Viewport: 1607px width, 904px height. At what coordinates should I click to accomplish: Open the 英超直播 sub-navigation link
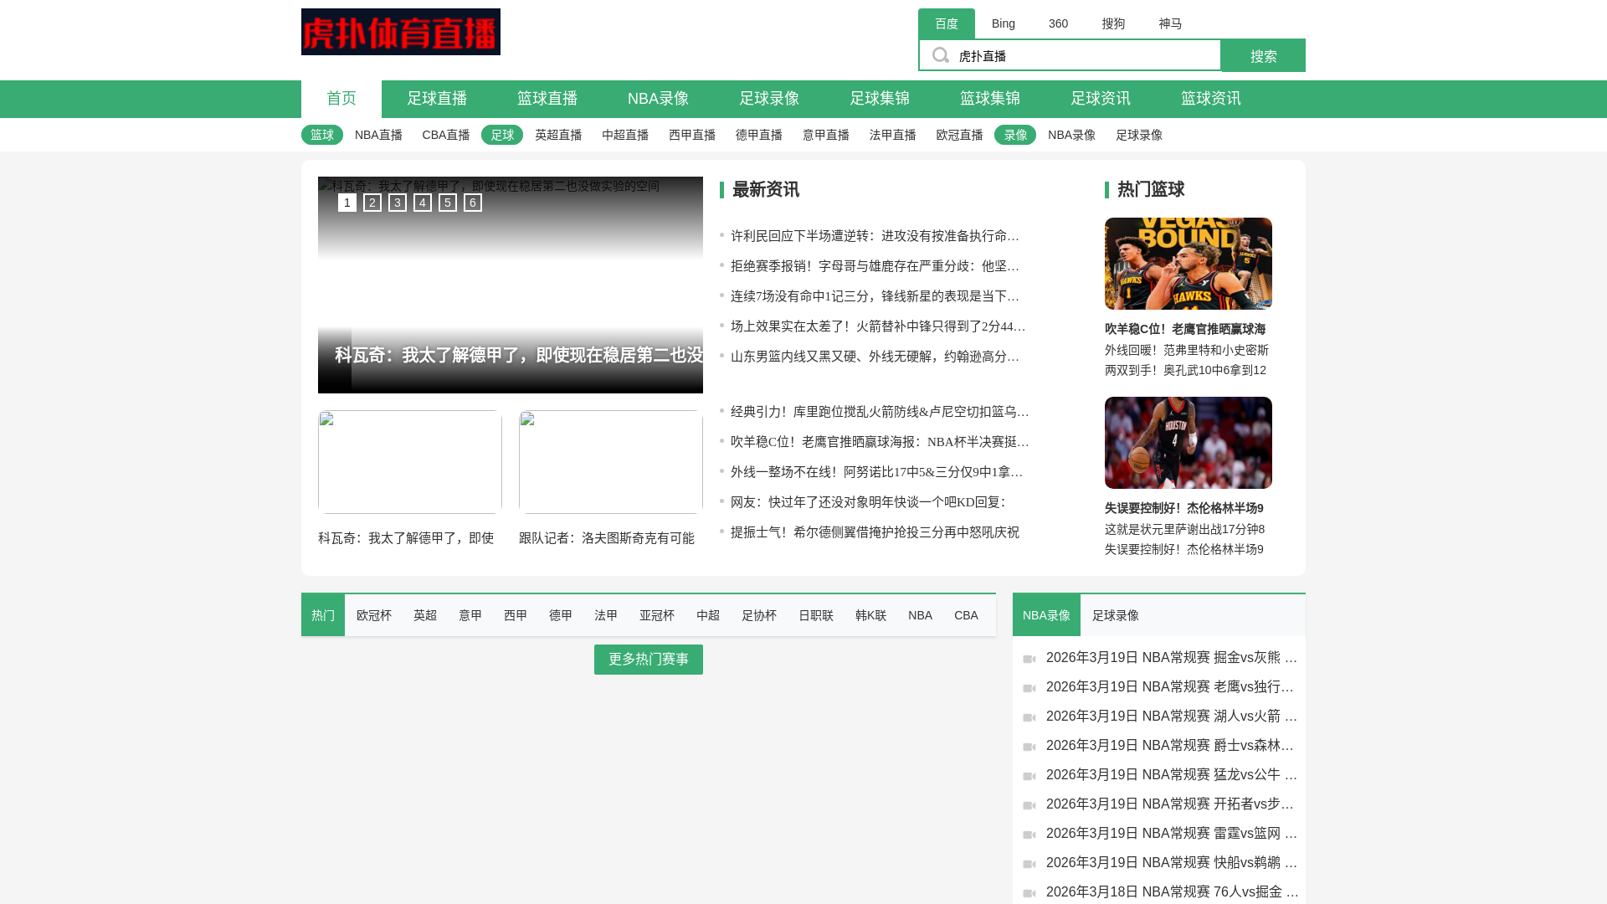(x=558, y=135)
